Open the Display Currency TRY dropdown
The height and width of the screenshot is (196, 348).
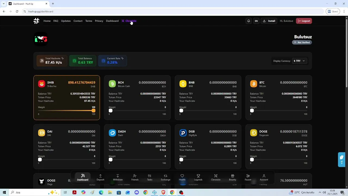point(300,61)
